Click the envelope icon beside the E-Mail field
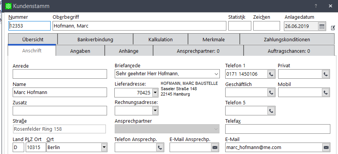 pos(326,148)
